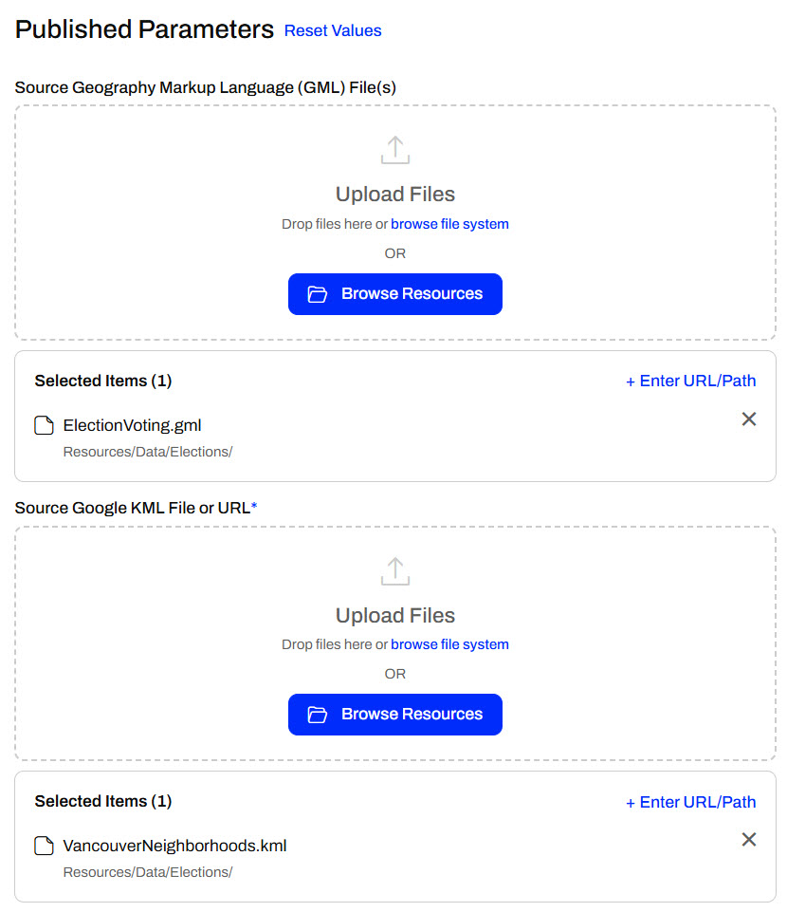Viewport: 787px width, 912px height.
Task: Select the VancouverNeighborhoods.kml file name
Action: (x=174, y=846)
